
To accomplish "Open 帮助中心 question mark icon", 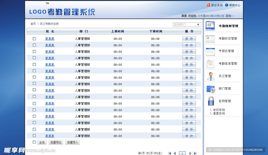I will pos(227,5).
